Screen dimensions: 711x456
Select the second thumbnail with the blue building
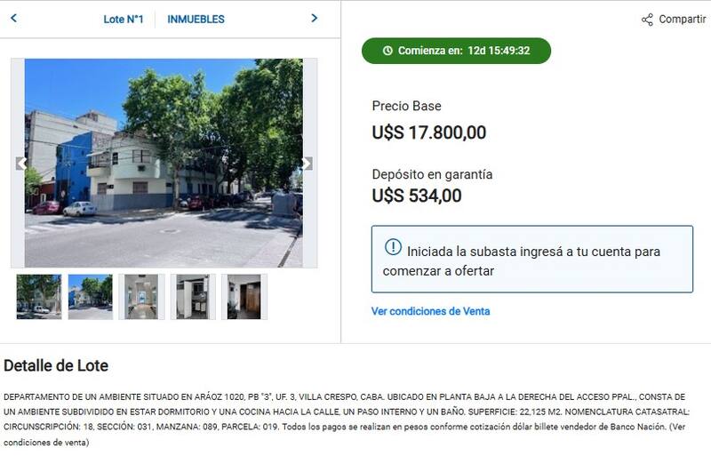(91, 297)
